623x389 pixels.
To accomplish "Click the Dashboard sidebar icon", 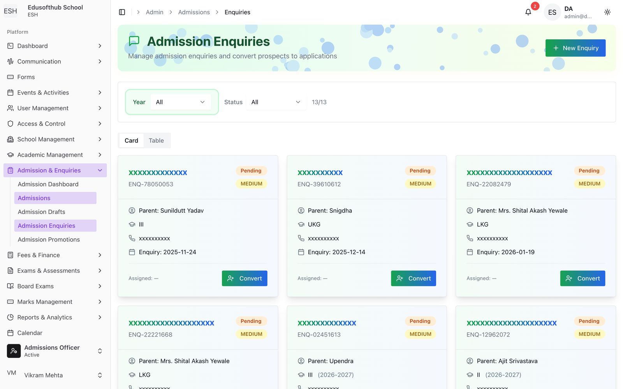I will [x=11, y=46].
